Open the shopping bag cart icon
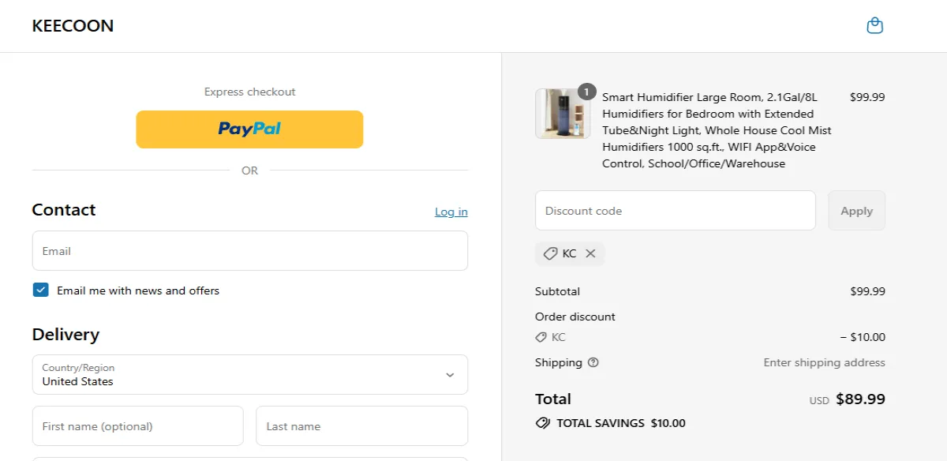 click(874, 24)
